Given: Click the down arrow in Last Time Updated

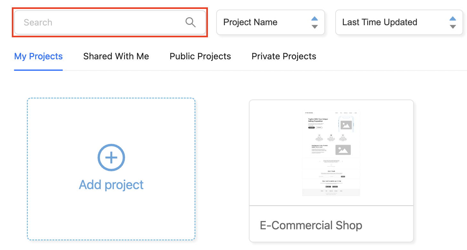Looking at the screenshot, I should click(453, 26).
